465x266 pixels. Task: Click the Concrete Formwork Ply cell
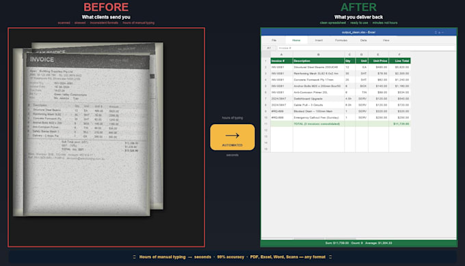coord(319,80)
